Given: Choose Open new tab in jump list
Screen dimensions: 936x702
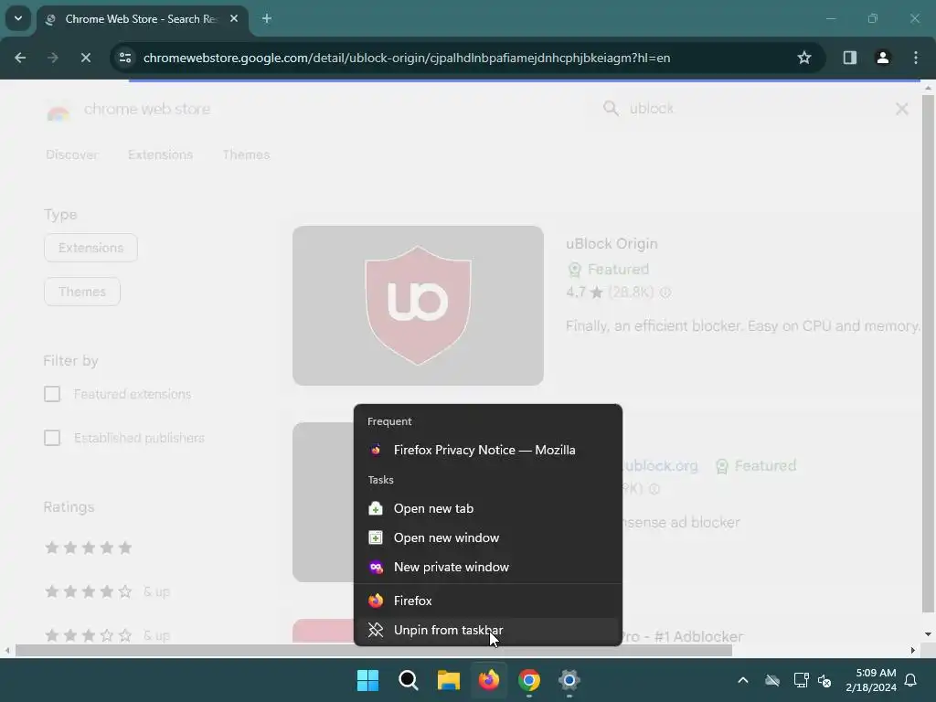Looking at the screenshot, I should [488, 508].
